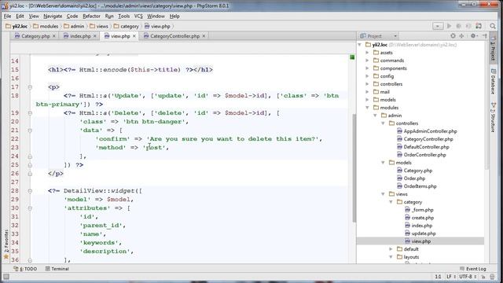Click views breadcrumb in navigation bar
Screen dimensions: 503x283
tap(99, 26)
